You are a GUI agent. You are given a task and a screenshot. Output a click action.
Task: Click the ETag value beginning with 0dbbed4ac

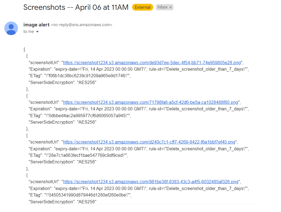tap(87, 116)
